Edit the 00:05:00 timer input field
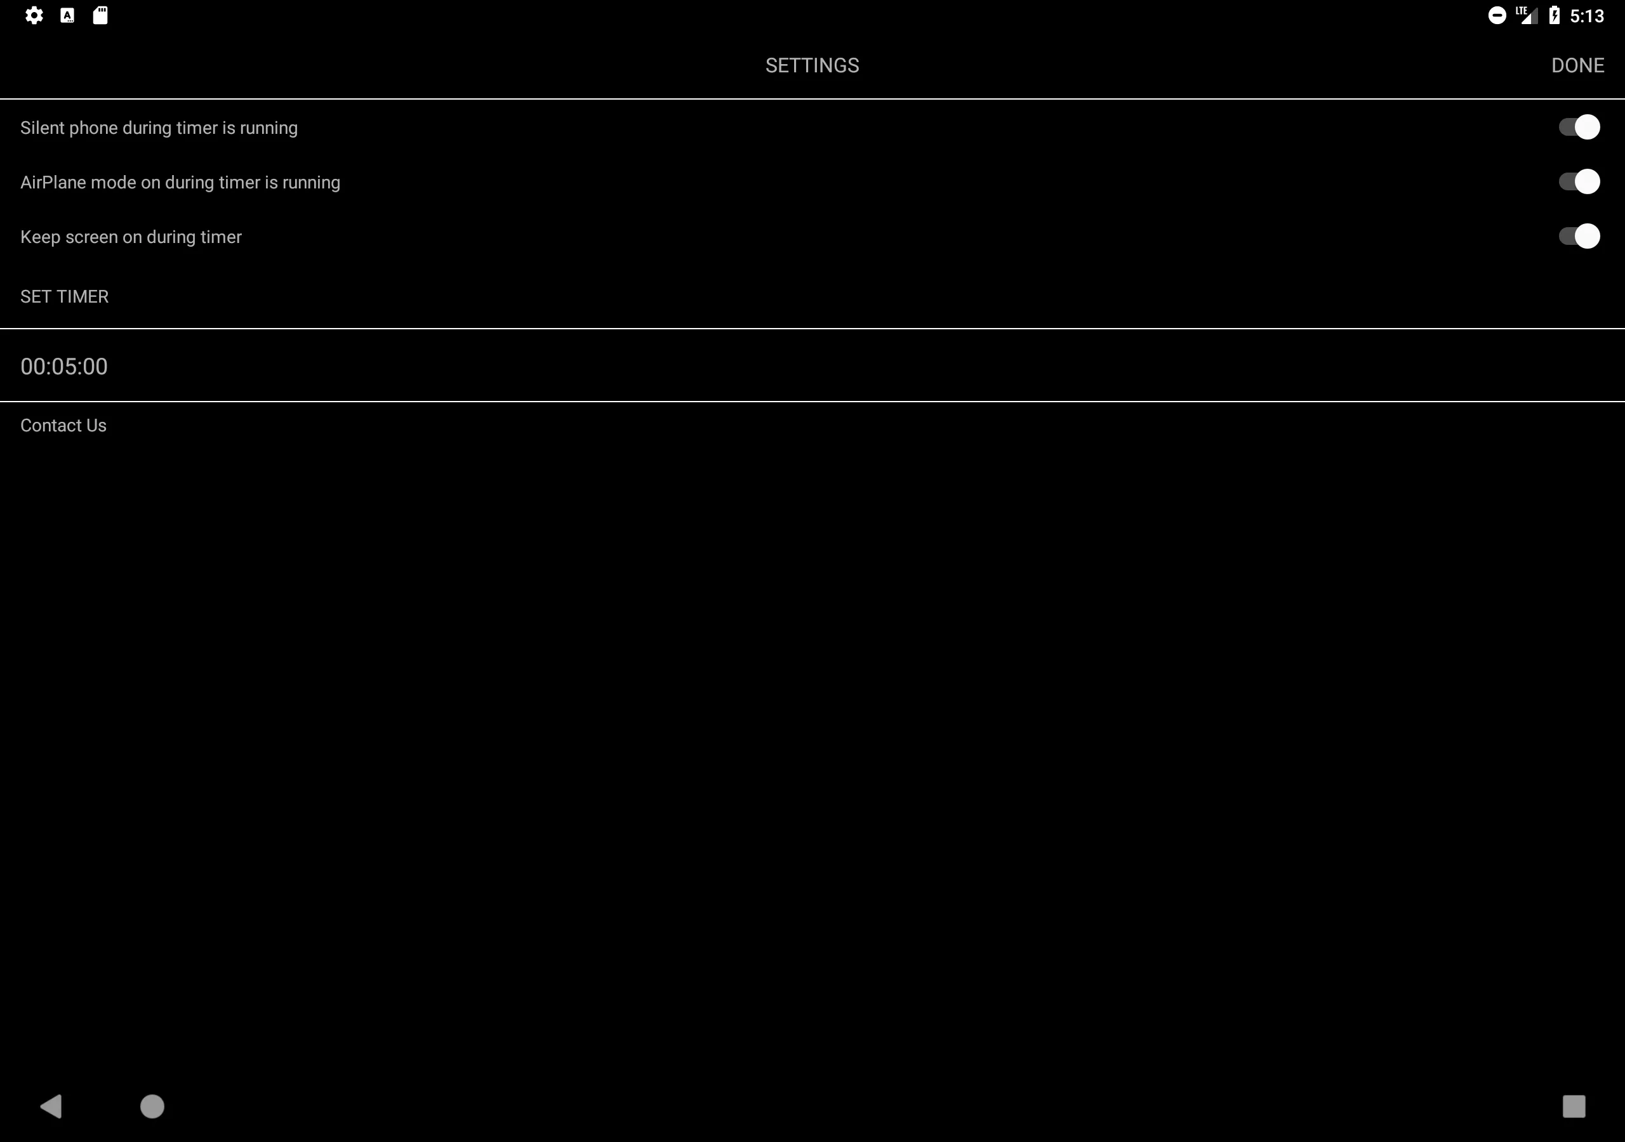Screen dimensions: 1625x1142 point(63,365)
